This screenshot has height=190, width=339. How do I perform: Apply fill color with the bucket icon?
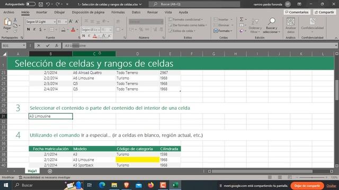63,30
